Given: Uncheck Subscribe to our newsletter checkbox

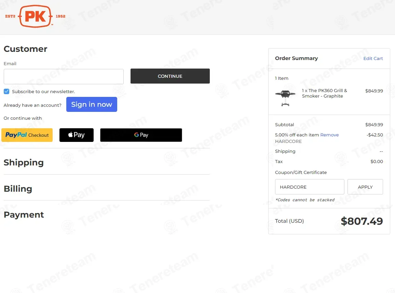Looking at the screenshot, I should point(6,91).
